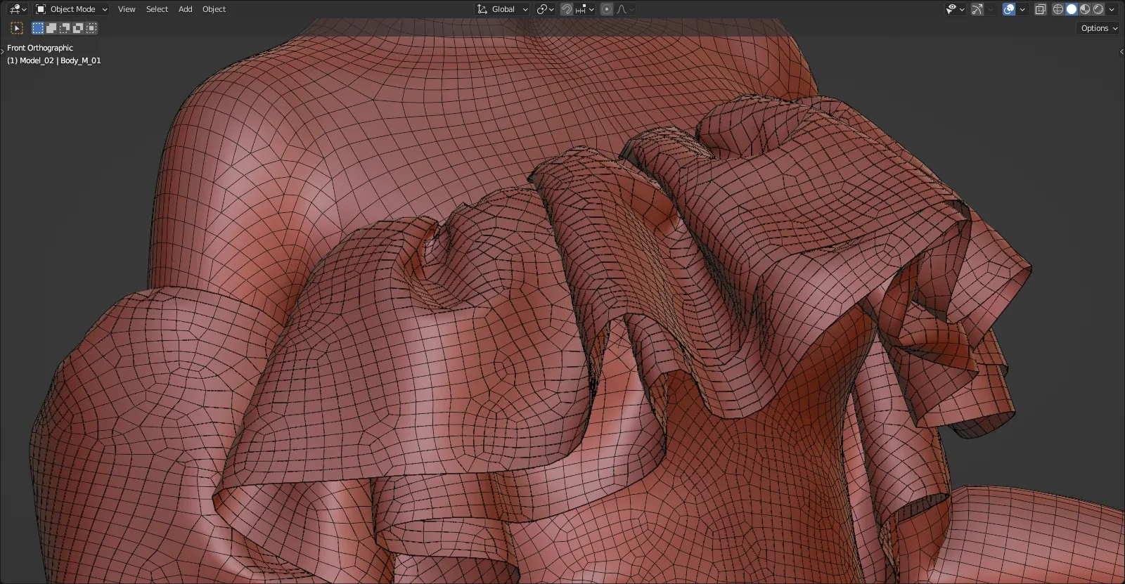Switch to rendered viewport shading
Screen dimensions: 1125x584
click(x=1098, y=9)
